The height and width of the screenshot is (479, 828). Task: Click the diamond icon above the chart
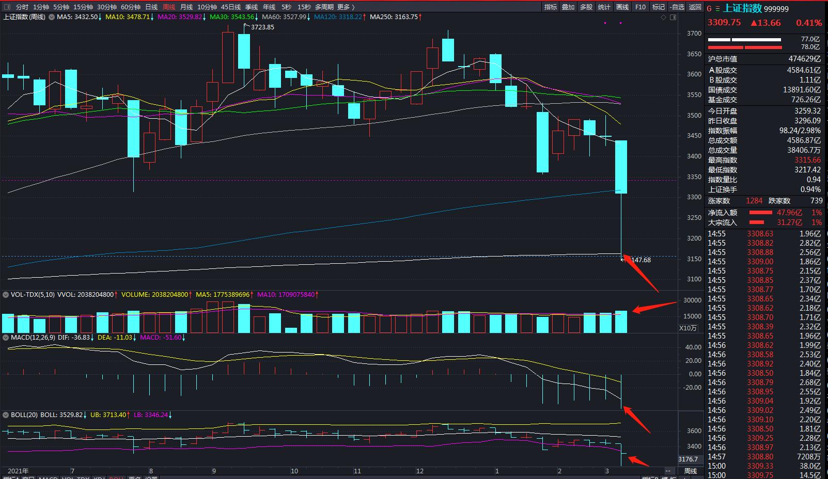[x=664, y=17]
